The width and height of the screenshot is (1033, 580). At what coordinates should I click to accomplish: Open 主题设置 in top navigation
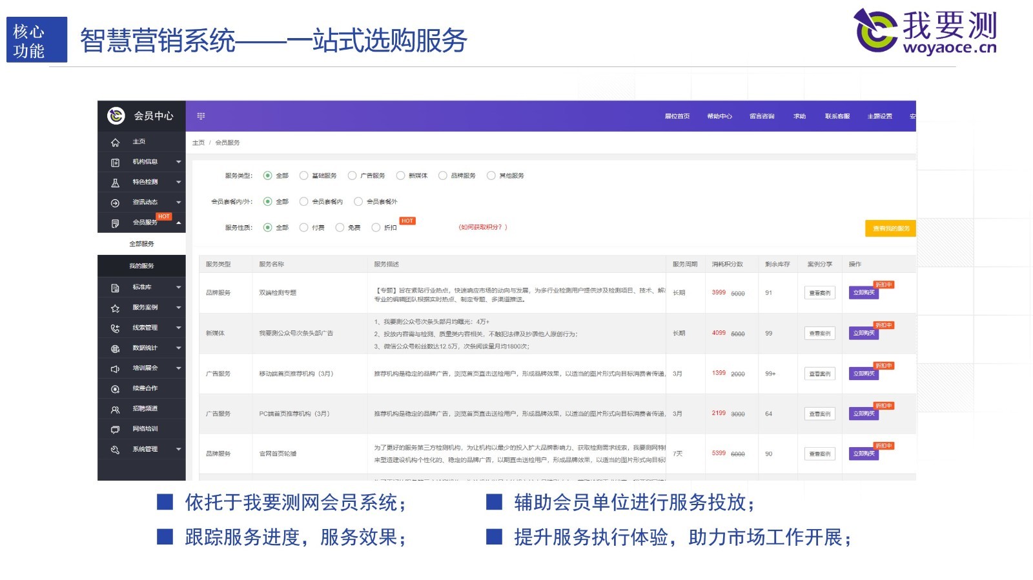click(880, 116)
